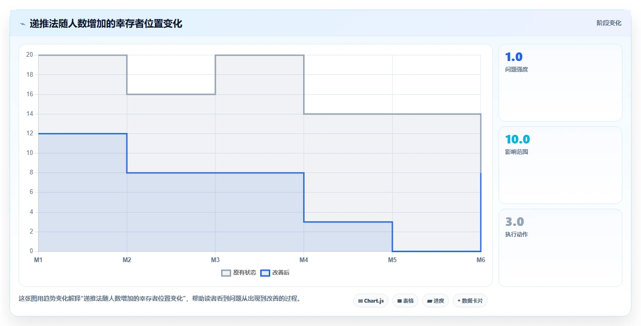Click the description text below the chart
The height and width of the screenshot is (326, 641).
160,299
